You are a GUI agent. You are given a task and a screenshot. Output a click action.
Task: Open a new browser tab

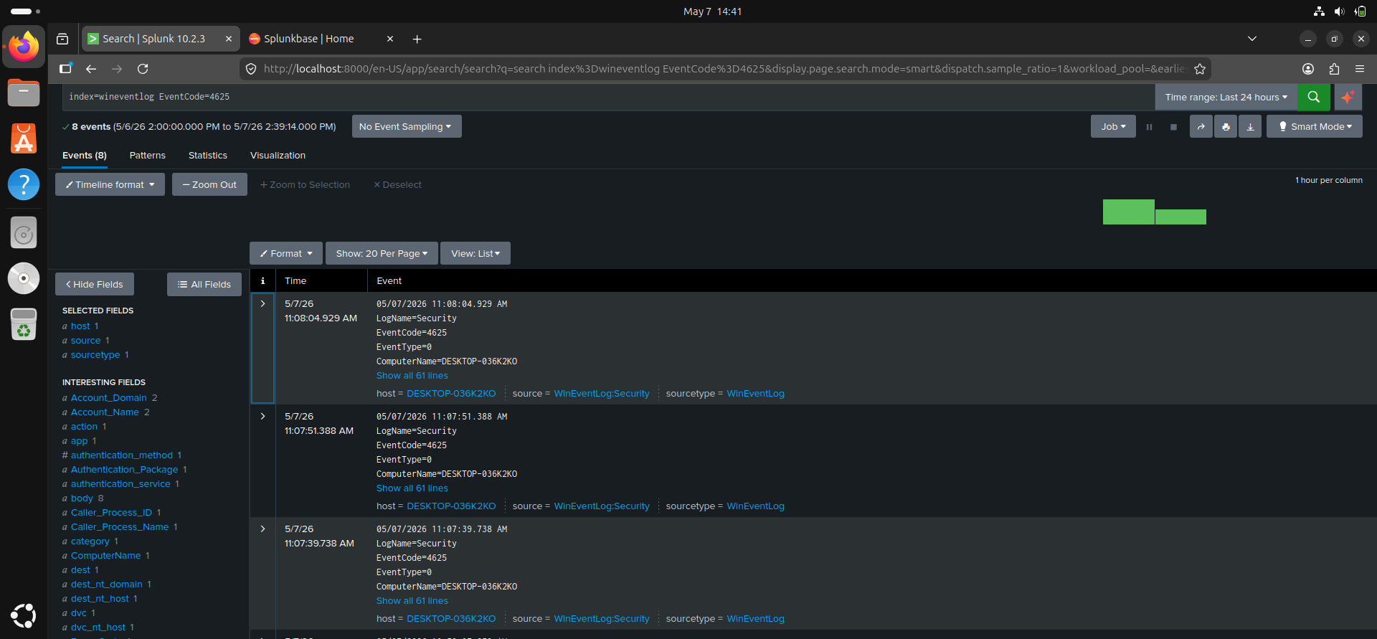click(x=417, y=39)
